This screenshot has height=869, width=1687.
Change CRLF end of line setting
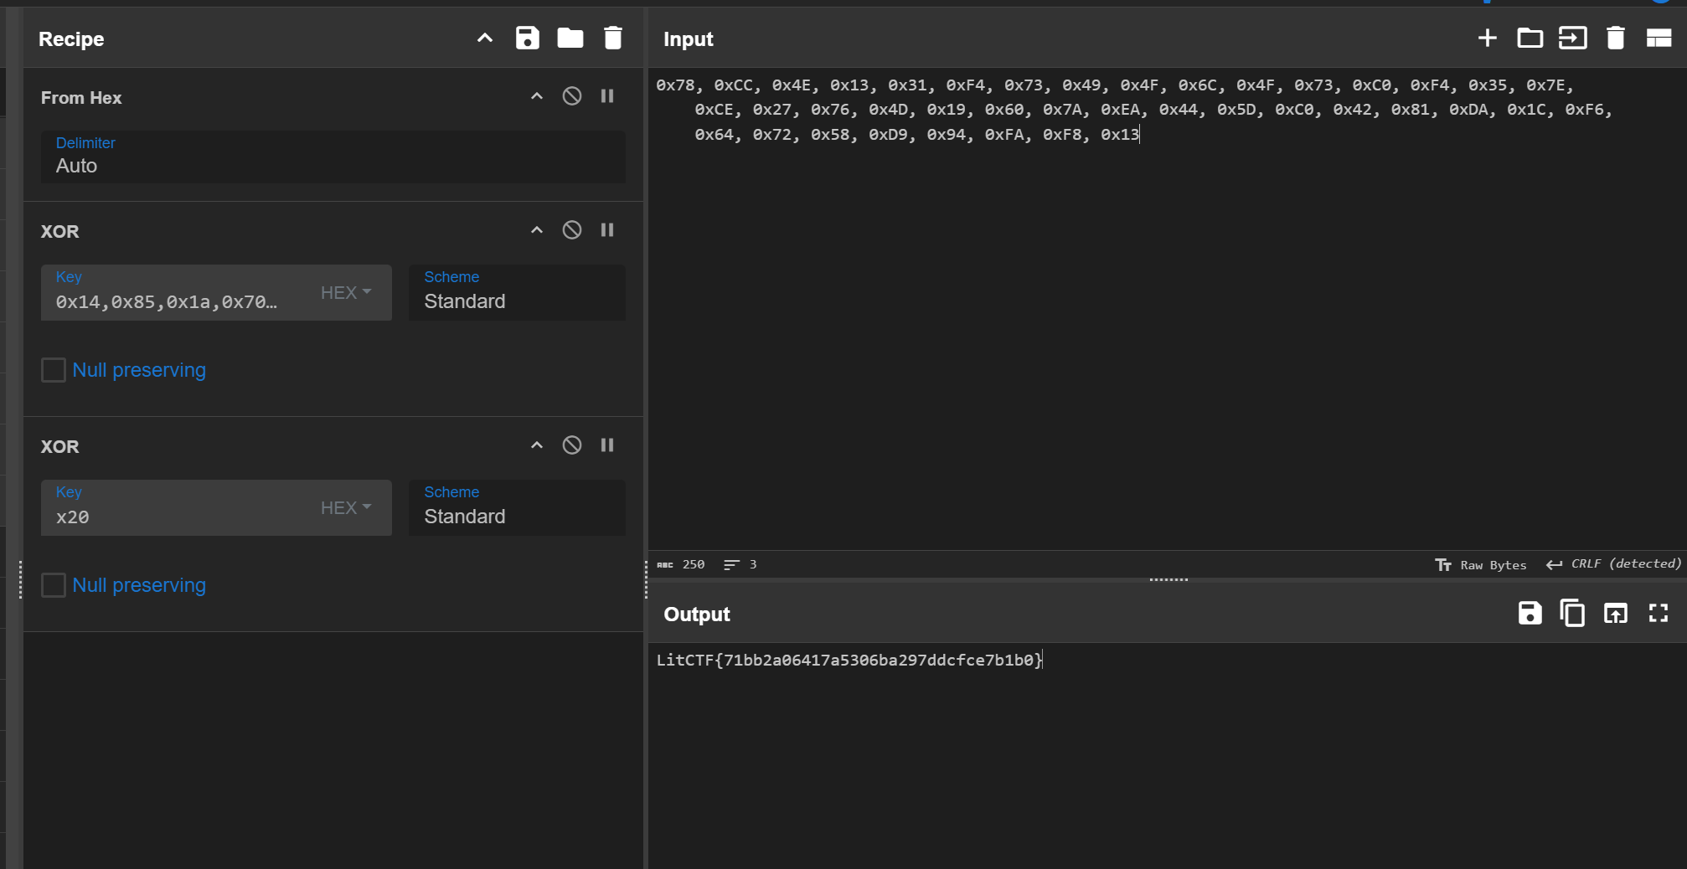coord(1613,564)
